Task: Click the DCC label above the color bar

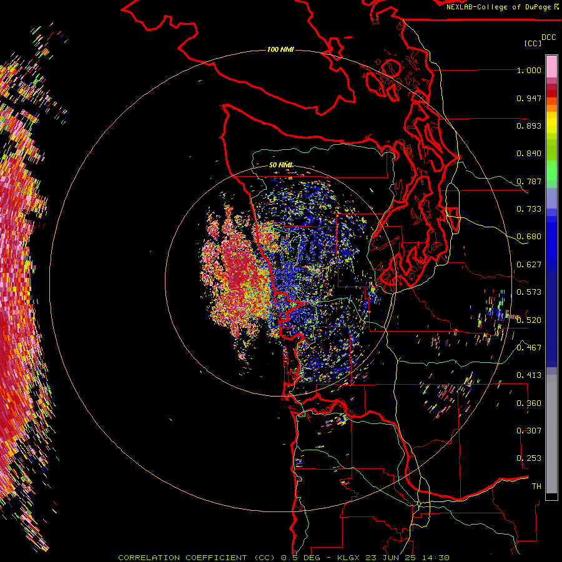Action: [x=548, y=37]
